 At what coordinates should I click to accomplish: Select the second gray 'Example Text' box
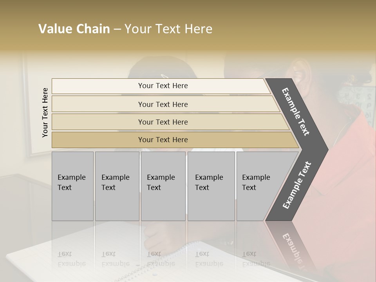[x=117, y=186]
